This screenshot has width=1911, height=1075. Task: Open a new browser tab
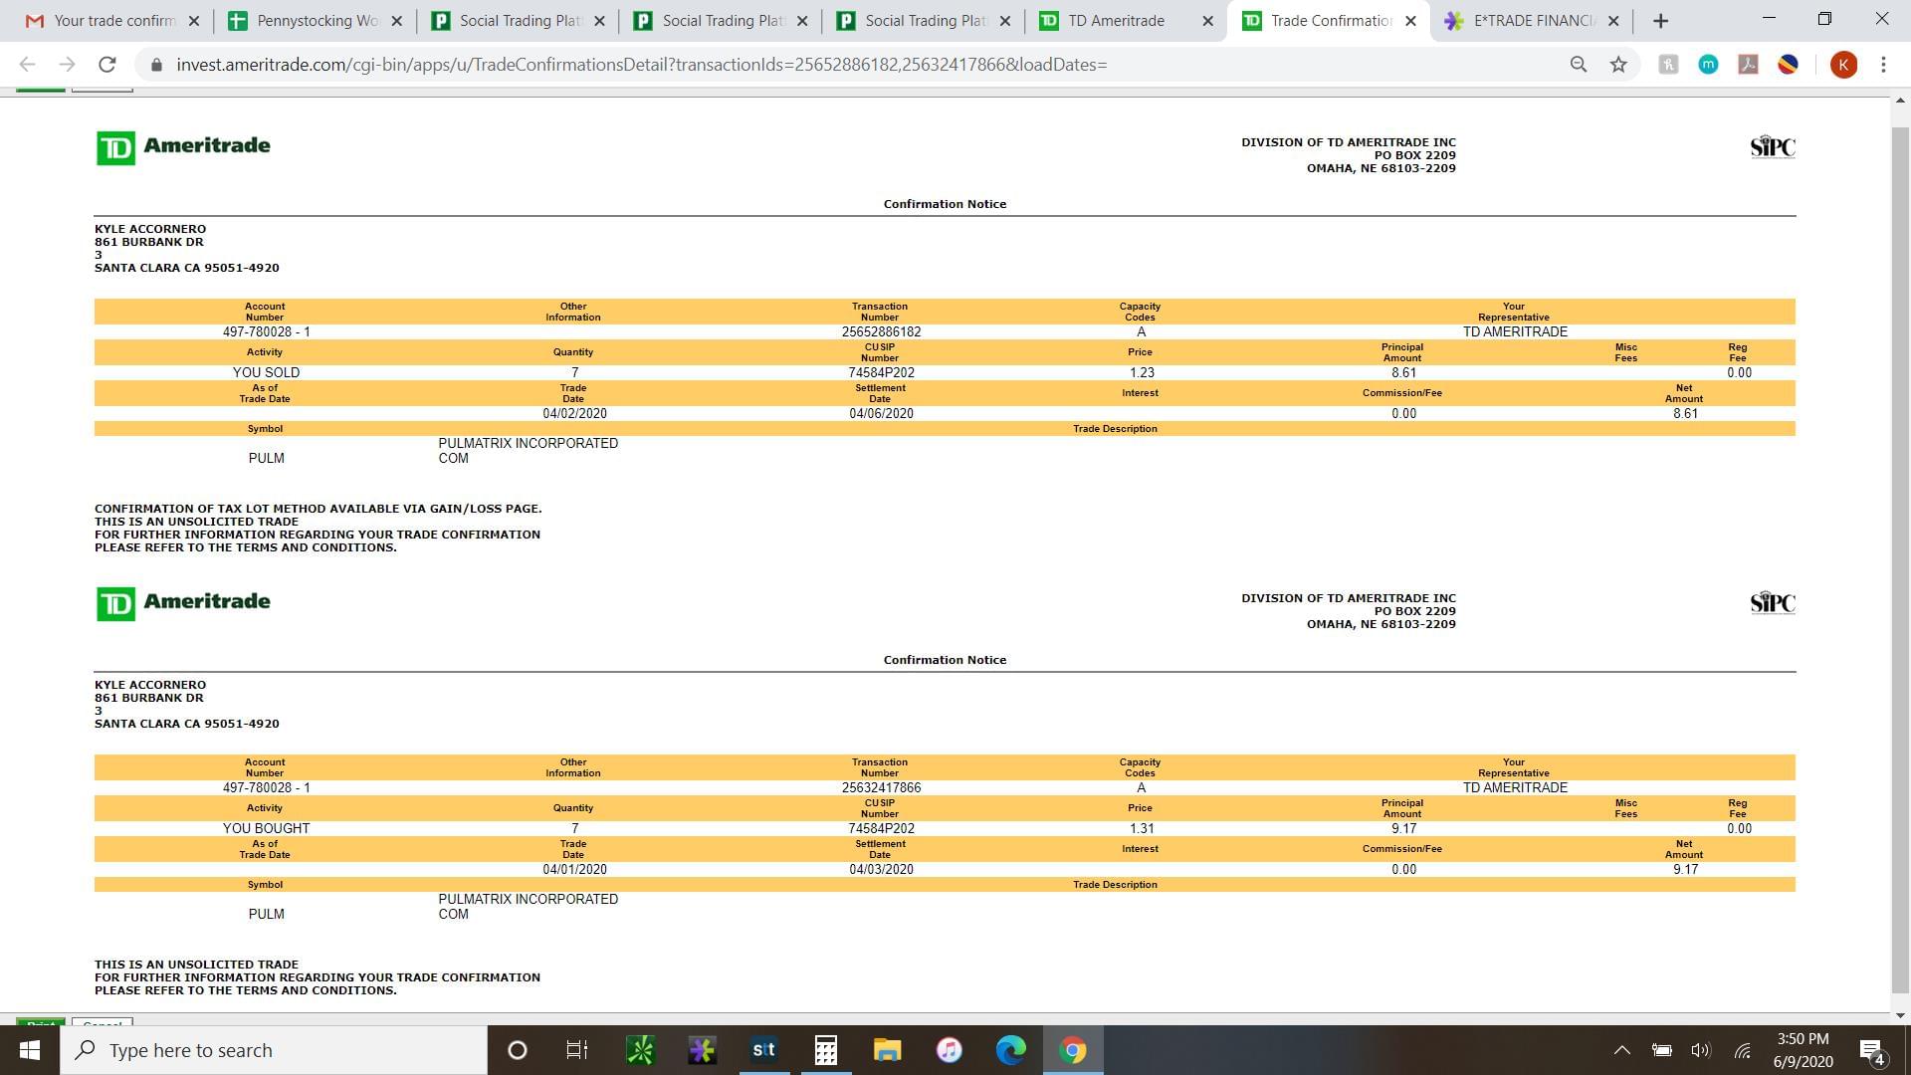coord(1660,21)
